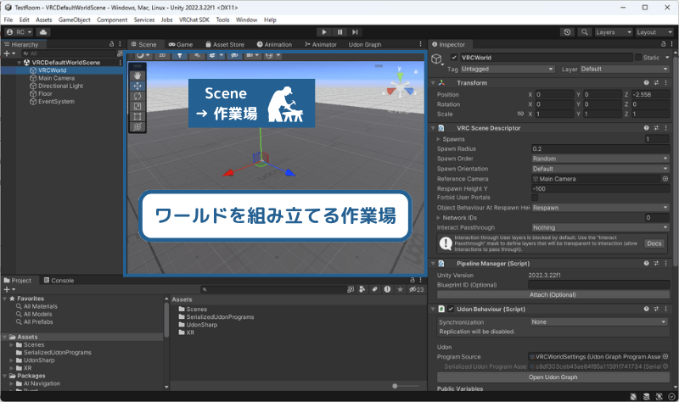
Task: Switch to the Udon Graph tab
Action: [x=365, y=44]
